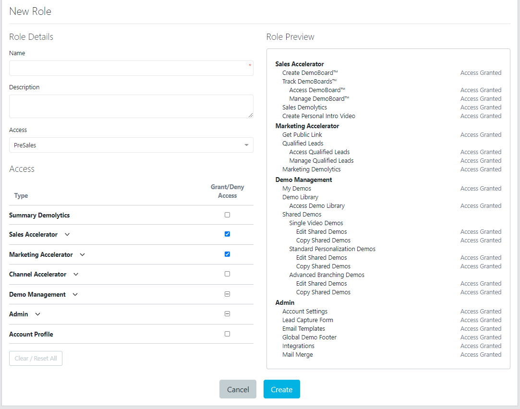Click Demo Library preview entry
520x409 pixels.
(300, 197)
